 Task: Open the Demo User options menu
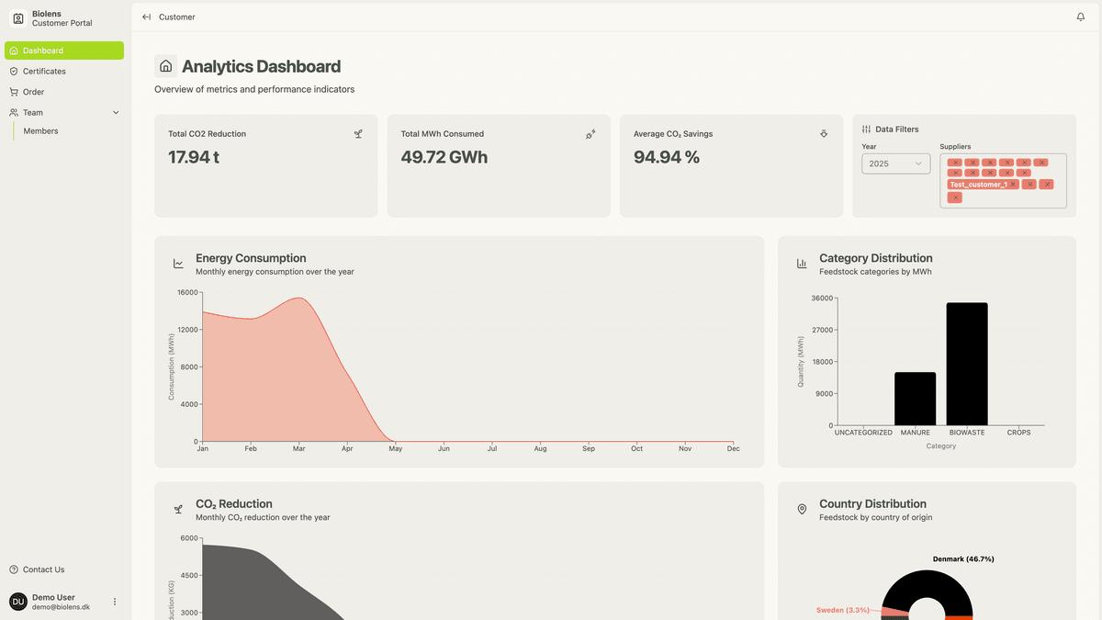click(x=114, y=601)
